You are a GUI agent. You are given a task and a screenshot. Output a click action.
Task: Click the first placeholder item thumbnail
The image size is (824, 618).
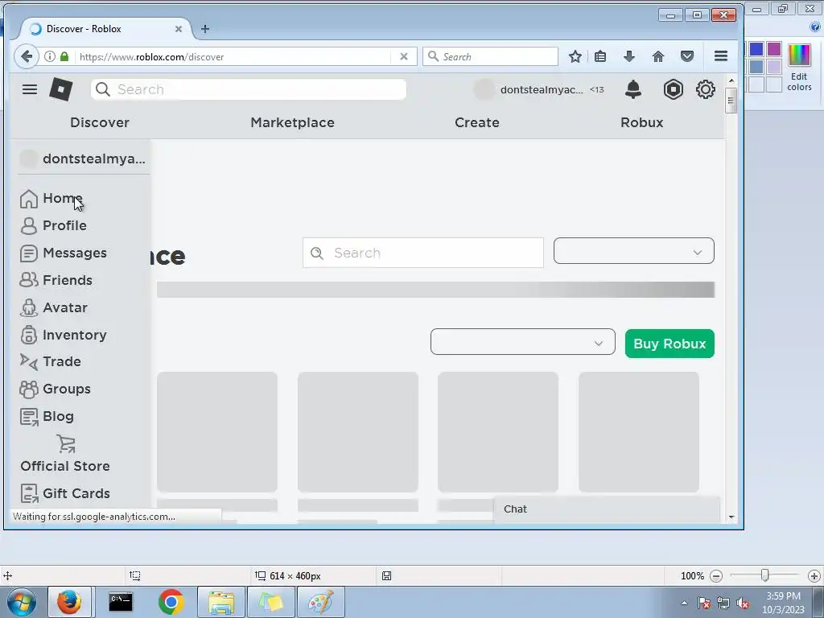coord(217,432)
